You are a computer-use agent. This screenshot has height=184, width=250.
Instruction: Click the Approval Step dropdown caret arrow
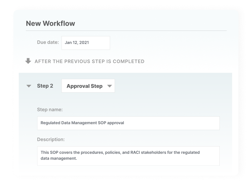(x=110, y=86)
